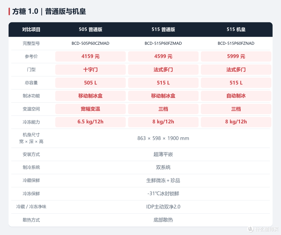Click the '冷冻能力' row label
Image resolution: width=281 pixels, height=235 pixels.
click(x=31, y=122)
